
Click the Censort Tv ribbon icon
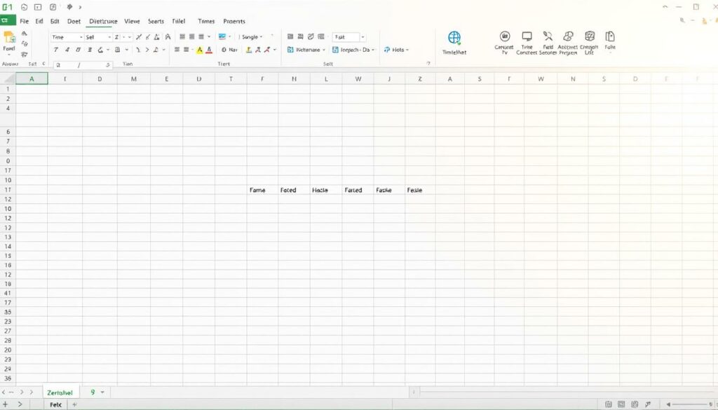coord(505,36)
